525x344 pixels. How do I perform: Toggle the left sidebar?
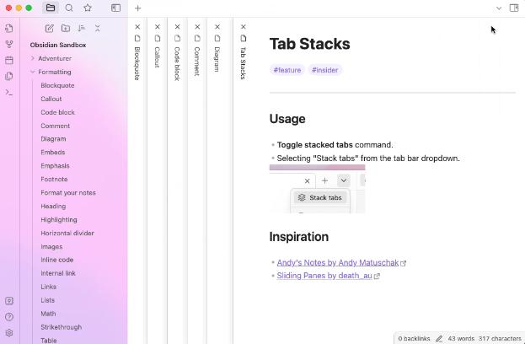click(116, 8)
